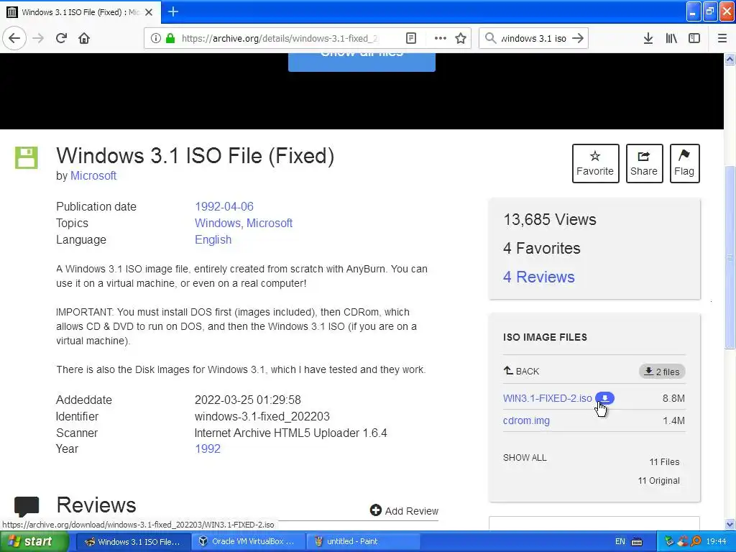This screenshot has width=736, height=552.
Task: Click the EN language indicator
Action: point(620,542)
